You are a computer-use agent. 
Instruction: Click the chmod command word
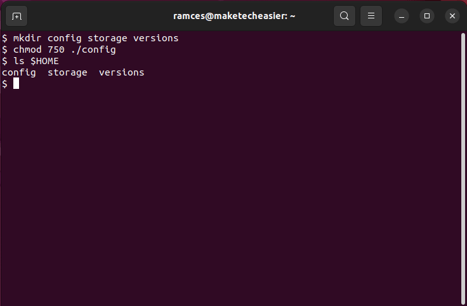(27, 50)
